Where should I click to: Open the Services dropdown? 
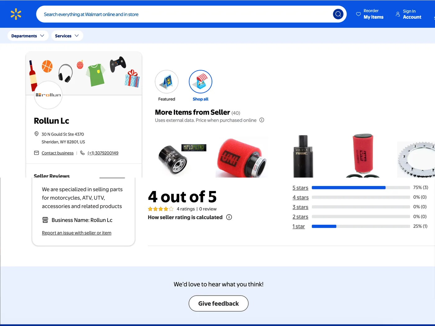coord(67,36)
